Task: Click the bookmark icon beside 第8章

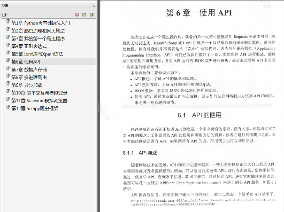Action: tap(8, 76)
